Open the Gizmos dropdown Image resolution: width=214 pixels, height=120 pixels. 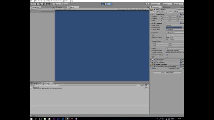click(x=145, y=9)
